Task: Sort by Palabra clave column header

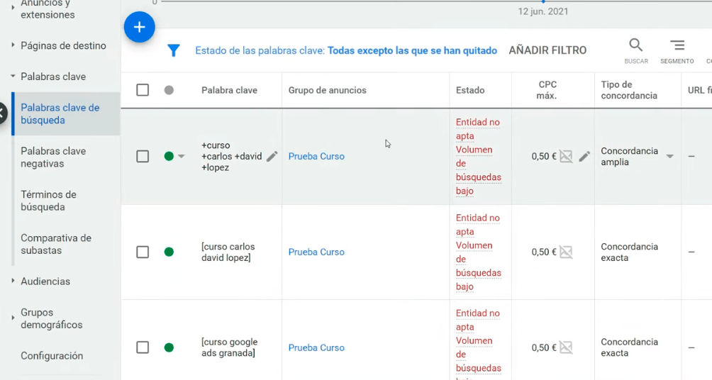Action: point(229,90)
